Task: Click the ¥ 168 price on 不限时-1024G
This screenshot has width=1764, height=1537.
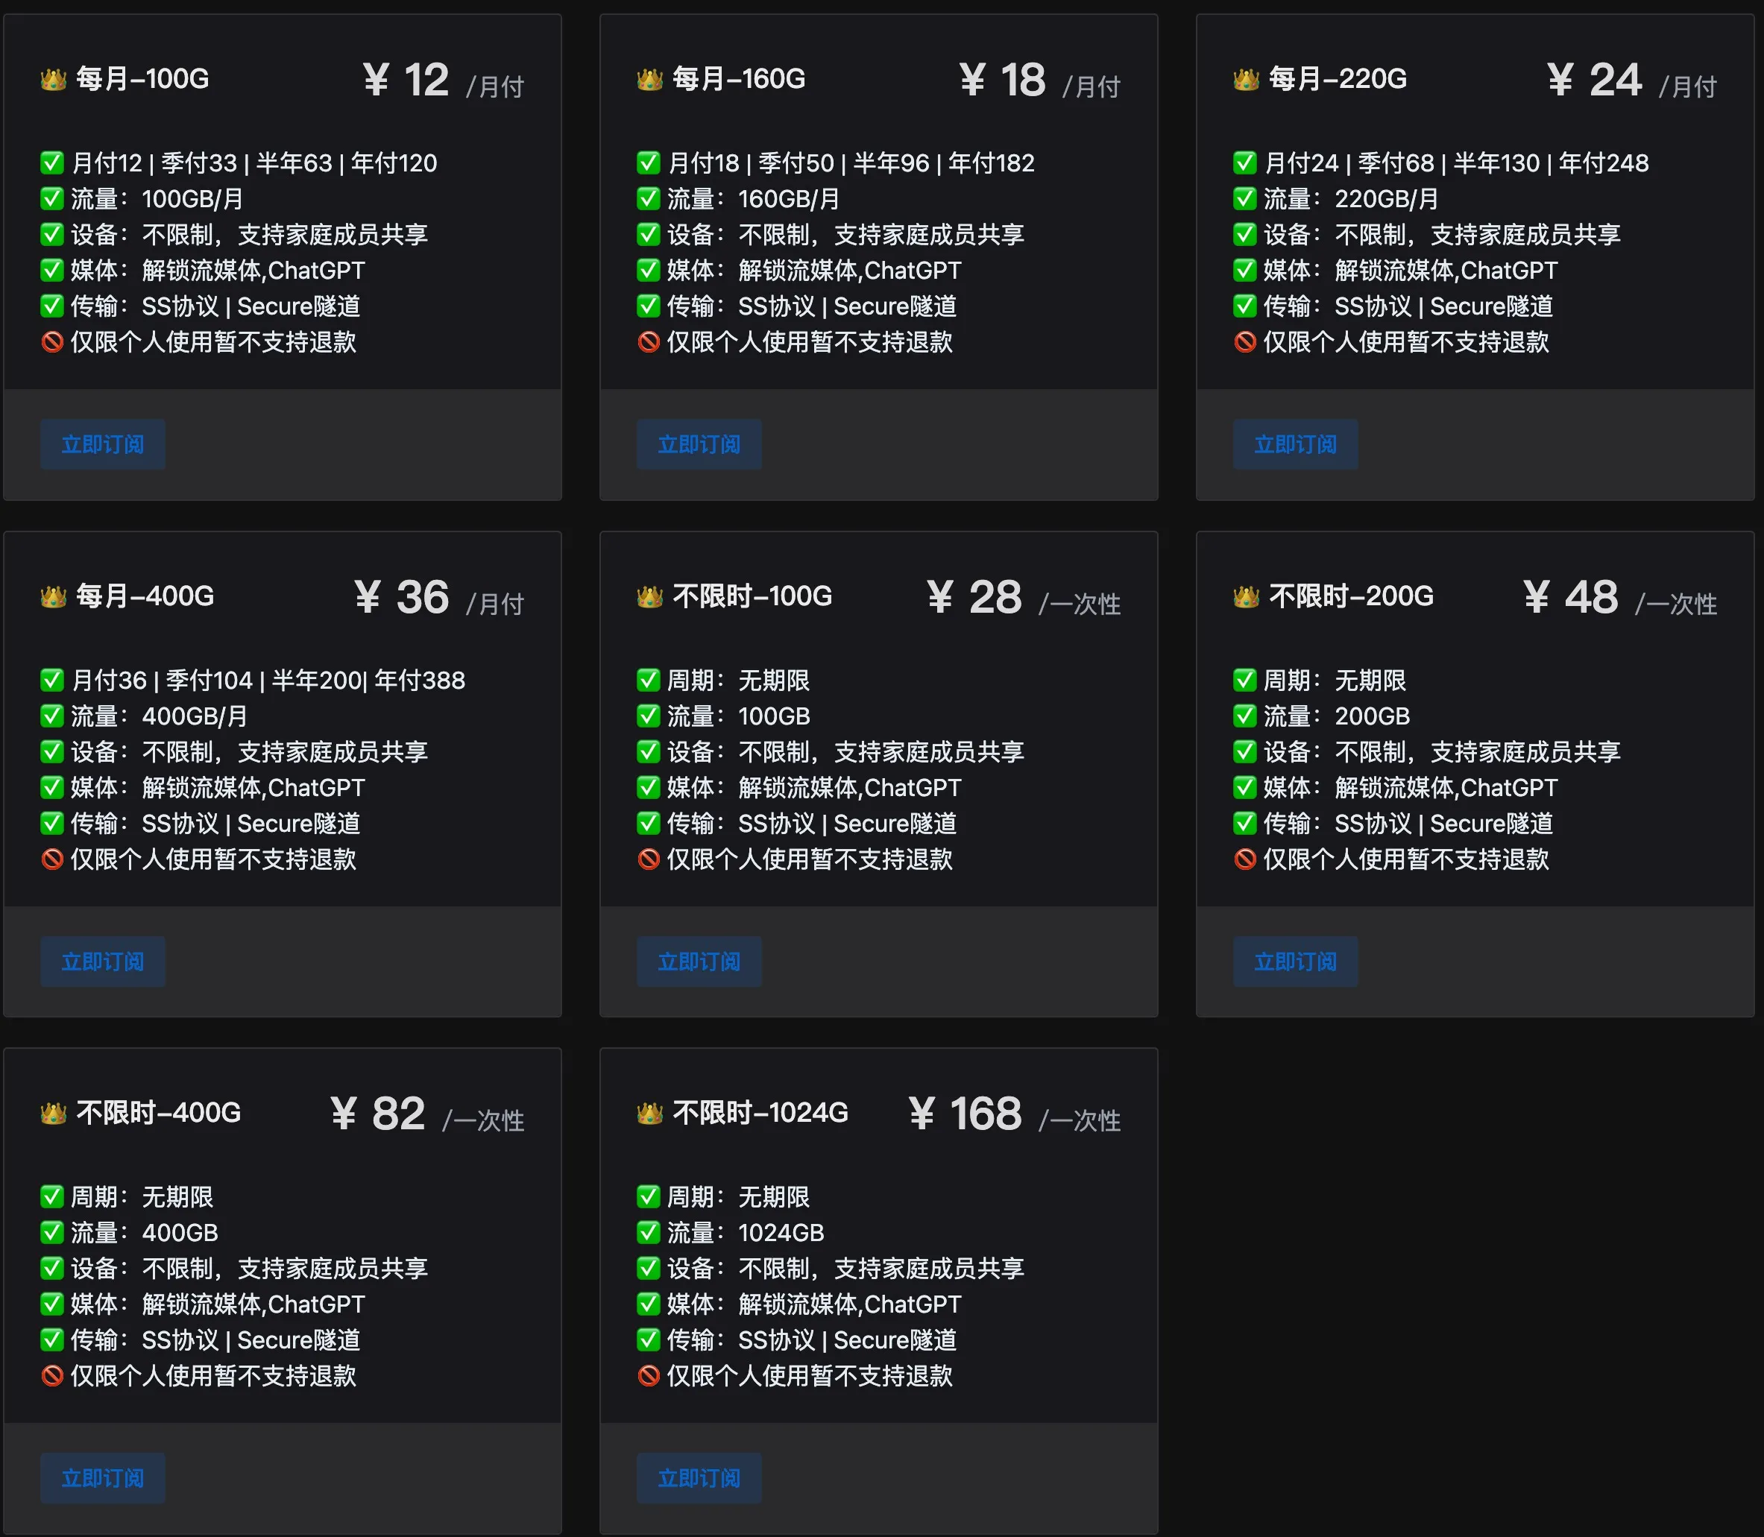Action: (x=964, y=1114)
